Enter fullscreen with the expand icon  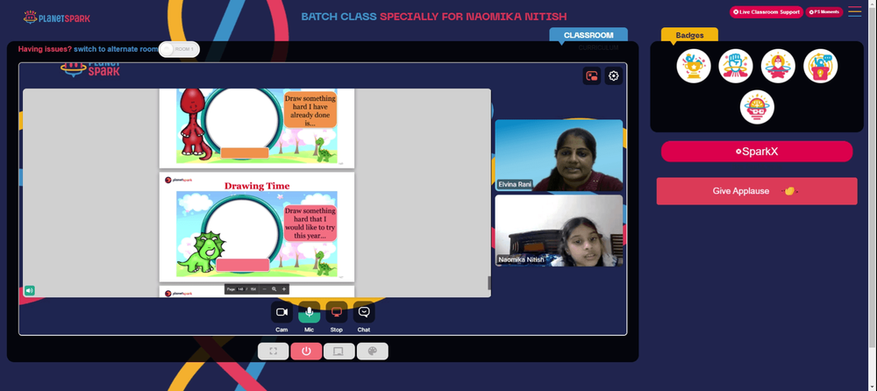273,352
